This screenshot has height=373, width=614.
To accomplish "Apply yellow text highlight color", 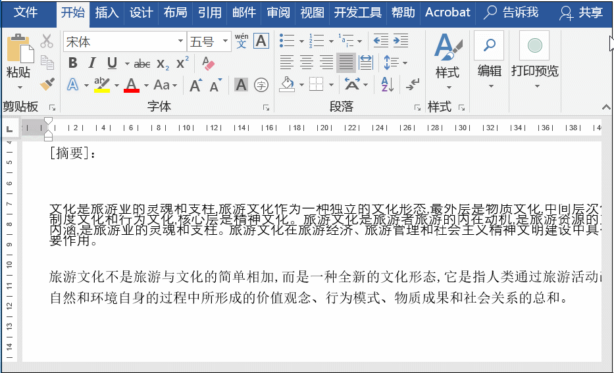I will [102, 85].
